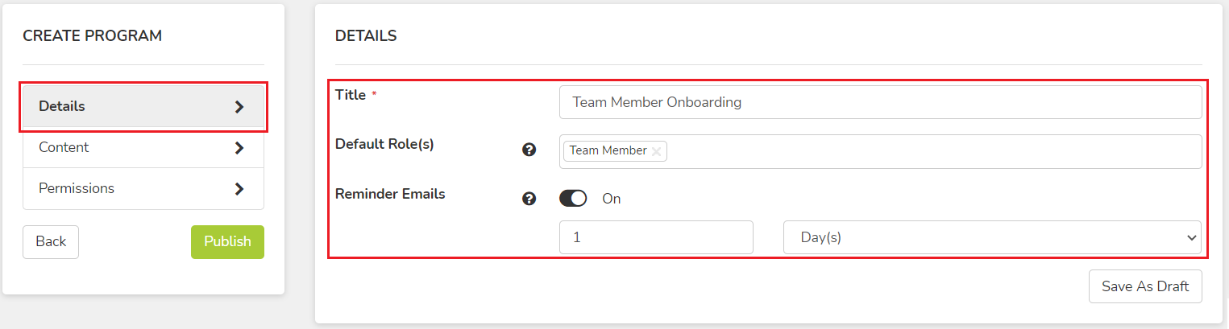
Task: Open the Default Role(s) selection field
Action: point(880,151)
